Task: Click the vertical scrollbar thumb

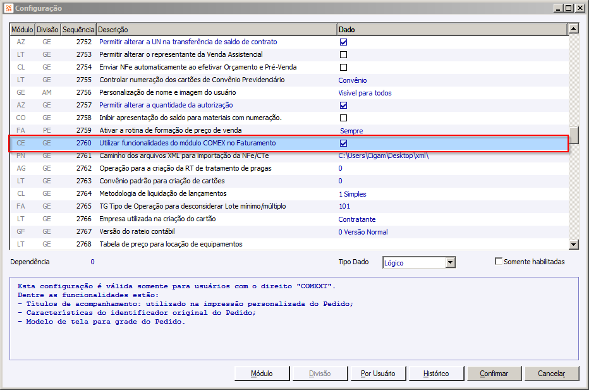Action: point(573,135)
